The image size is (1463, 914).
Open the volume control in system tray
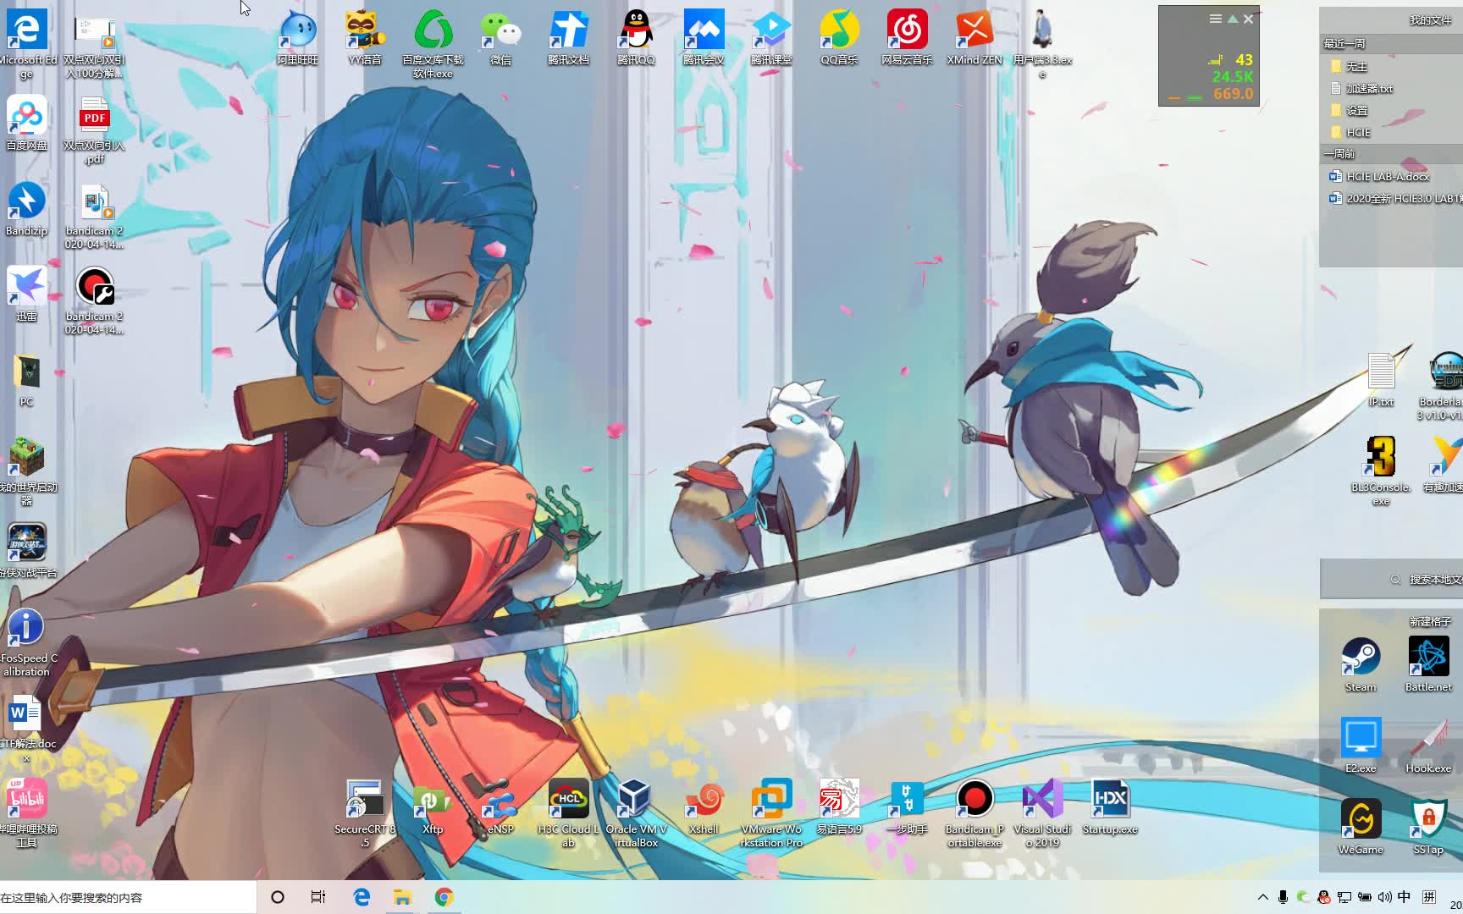tap(1384, 897)
